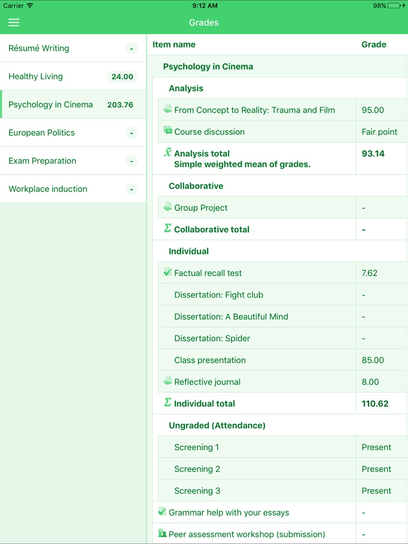
Task: Tap the Analysis category heading
Action: coord(186,88)
